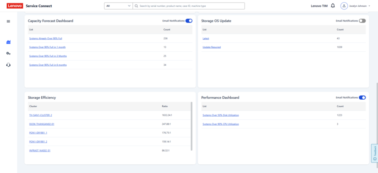
Task: Select the analytics chart sidebar icon
Action: point(8,42)
